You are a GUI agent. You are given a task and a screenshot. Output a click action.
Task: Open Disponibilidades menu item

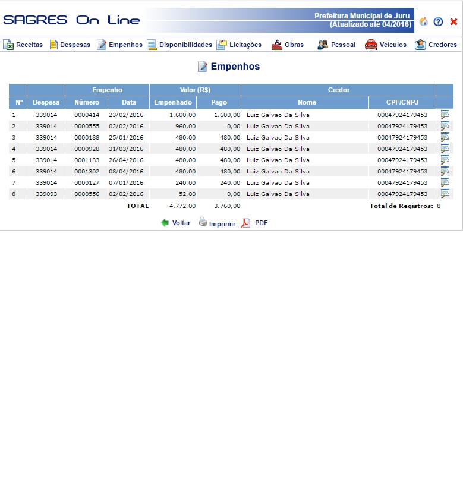click(x=179, y=45)
